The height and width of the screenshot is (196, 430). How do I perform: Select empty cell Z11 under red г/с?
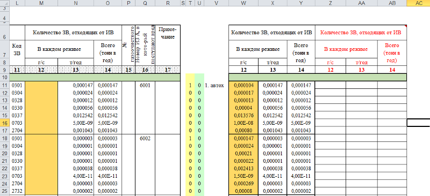pos(331,85)
